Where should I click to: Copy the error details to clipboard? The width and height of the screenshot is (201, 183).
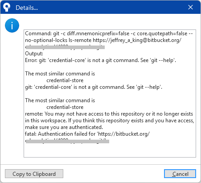[34, 174]
